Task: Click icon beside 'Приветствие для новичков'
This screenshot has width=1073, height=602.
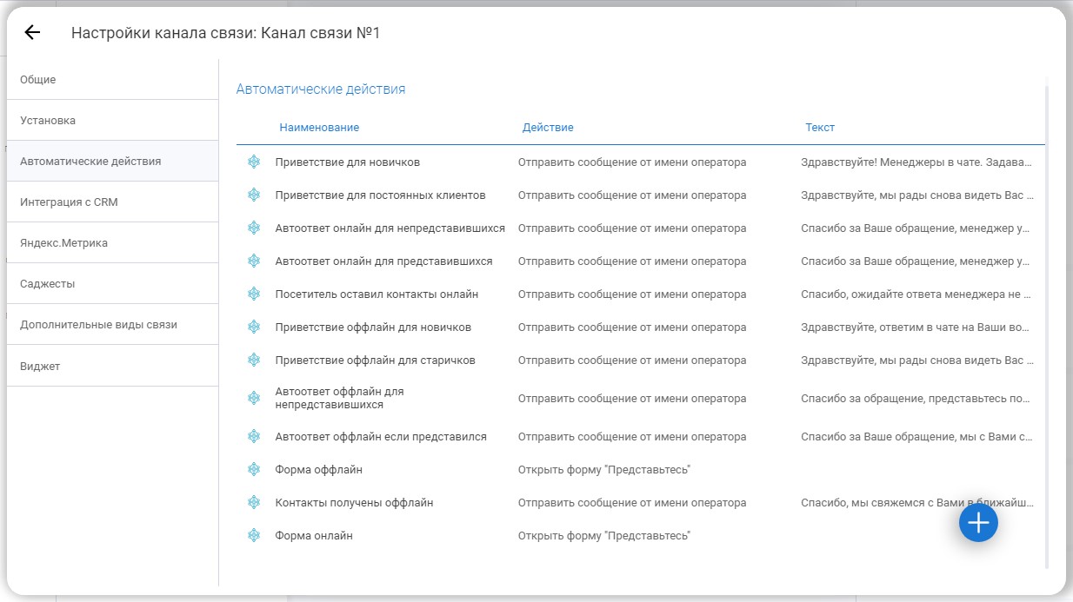Action: (254, 162)
